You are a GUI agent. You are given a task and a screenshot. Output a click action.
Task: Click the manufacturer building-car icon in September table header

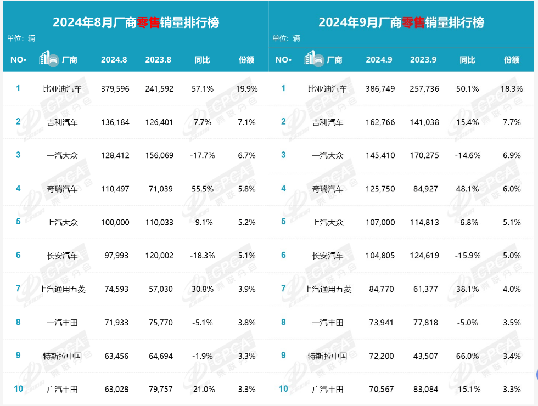coord(314,59)
